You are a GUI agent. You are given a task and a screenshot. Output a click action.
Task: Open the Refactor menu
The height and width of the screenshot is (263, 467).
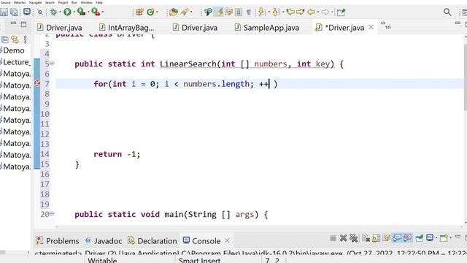tap(20, 2)
